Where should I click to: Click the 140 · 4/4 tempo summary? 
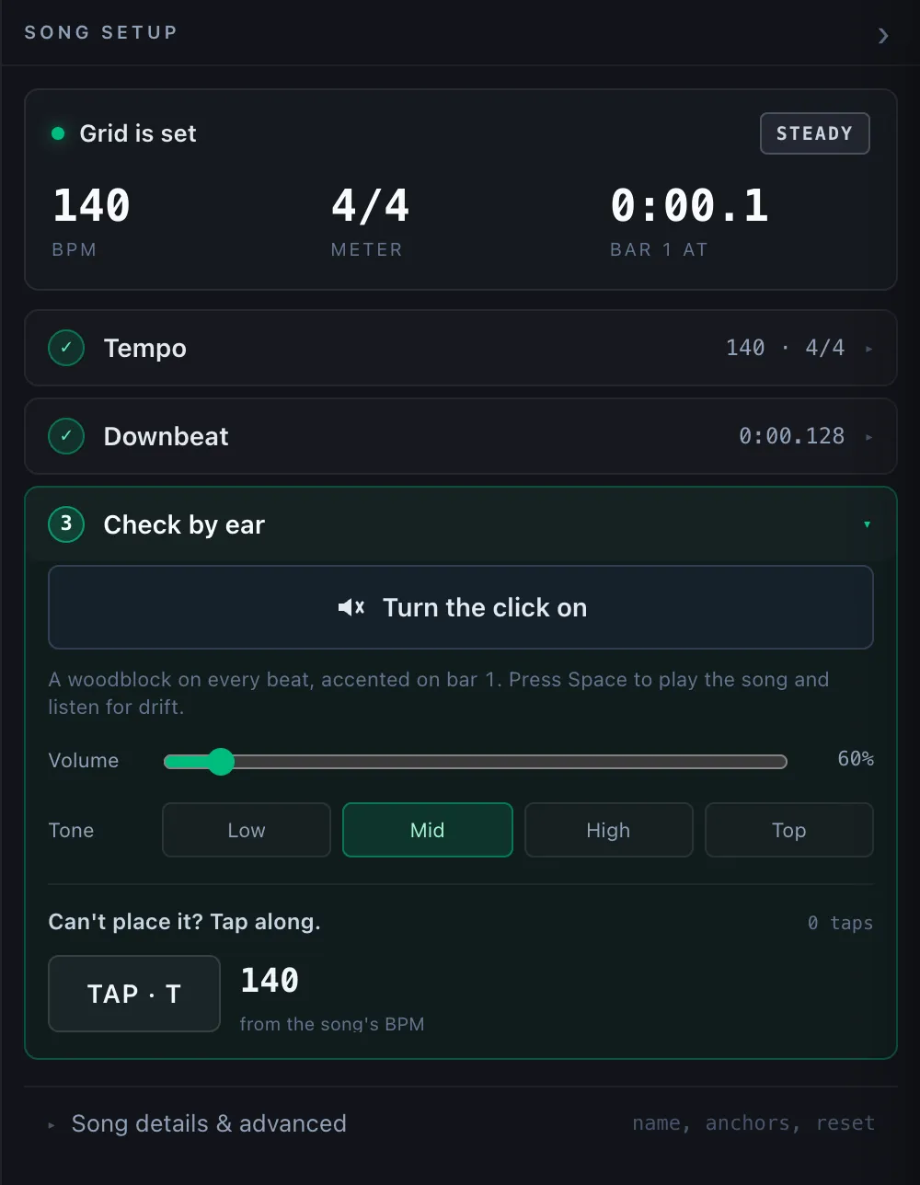[x=786, y=348]
